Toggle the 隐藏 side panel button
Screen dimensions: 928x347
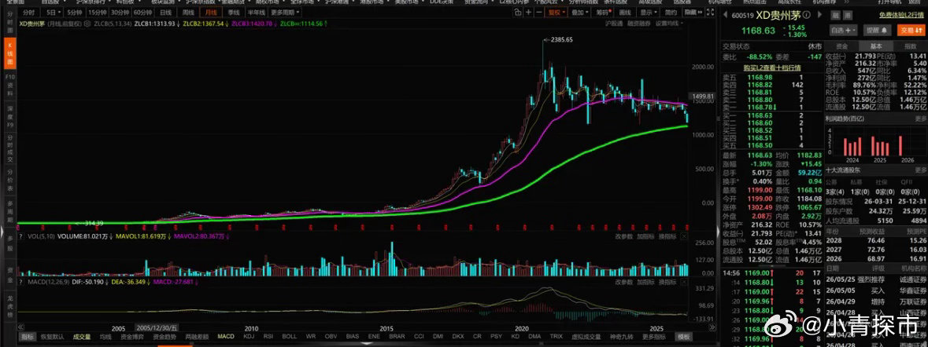[x=693, y=13]
